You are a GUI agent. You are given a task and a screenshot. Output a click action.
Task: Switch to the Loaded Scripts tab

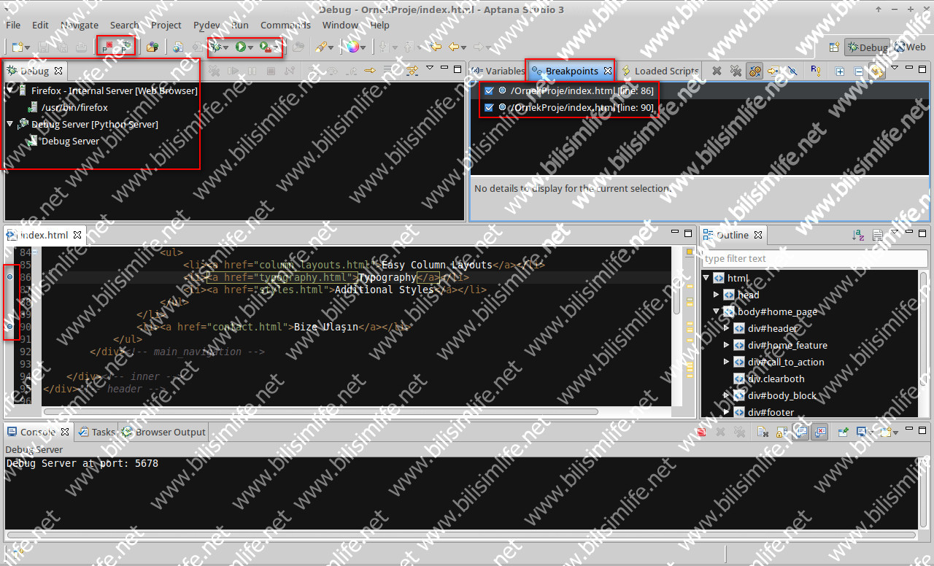click(x=661, y=71)
